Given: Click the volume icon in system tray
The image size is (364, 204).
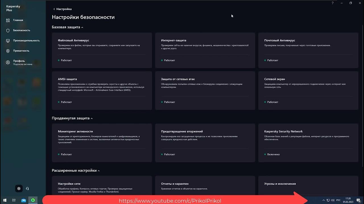Looking at the screenshot, I should tap(333, 200).
